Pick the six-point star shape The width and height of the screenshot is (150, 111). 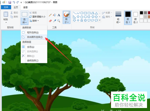pyautogui.click(x=85, y=20)
